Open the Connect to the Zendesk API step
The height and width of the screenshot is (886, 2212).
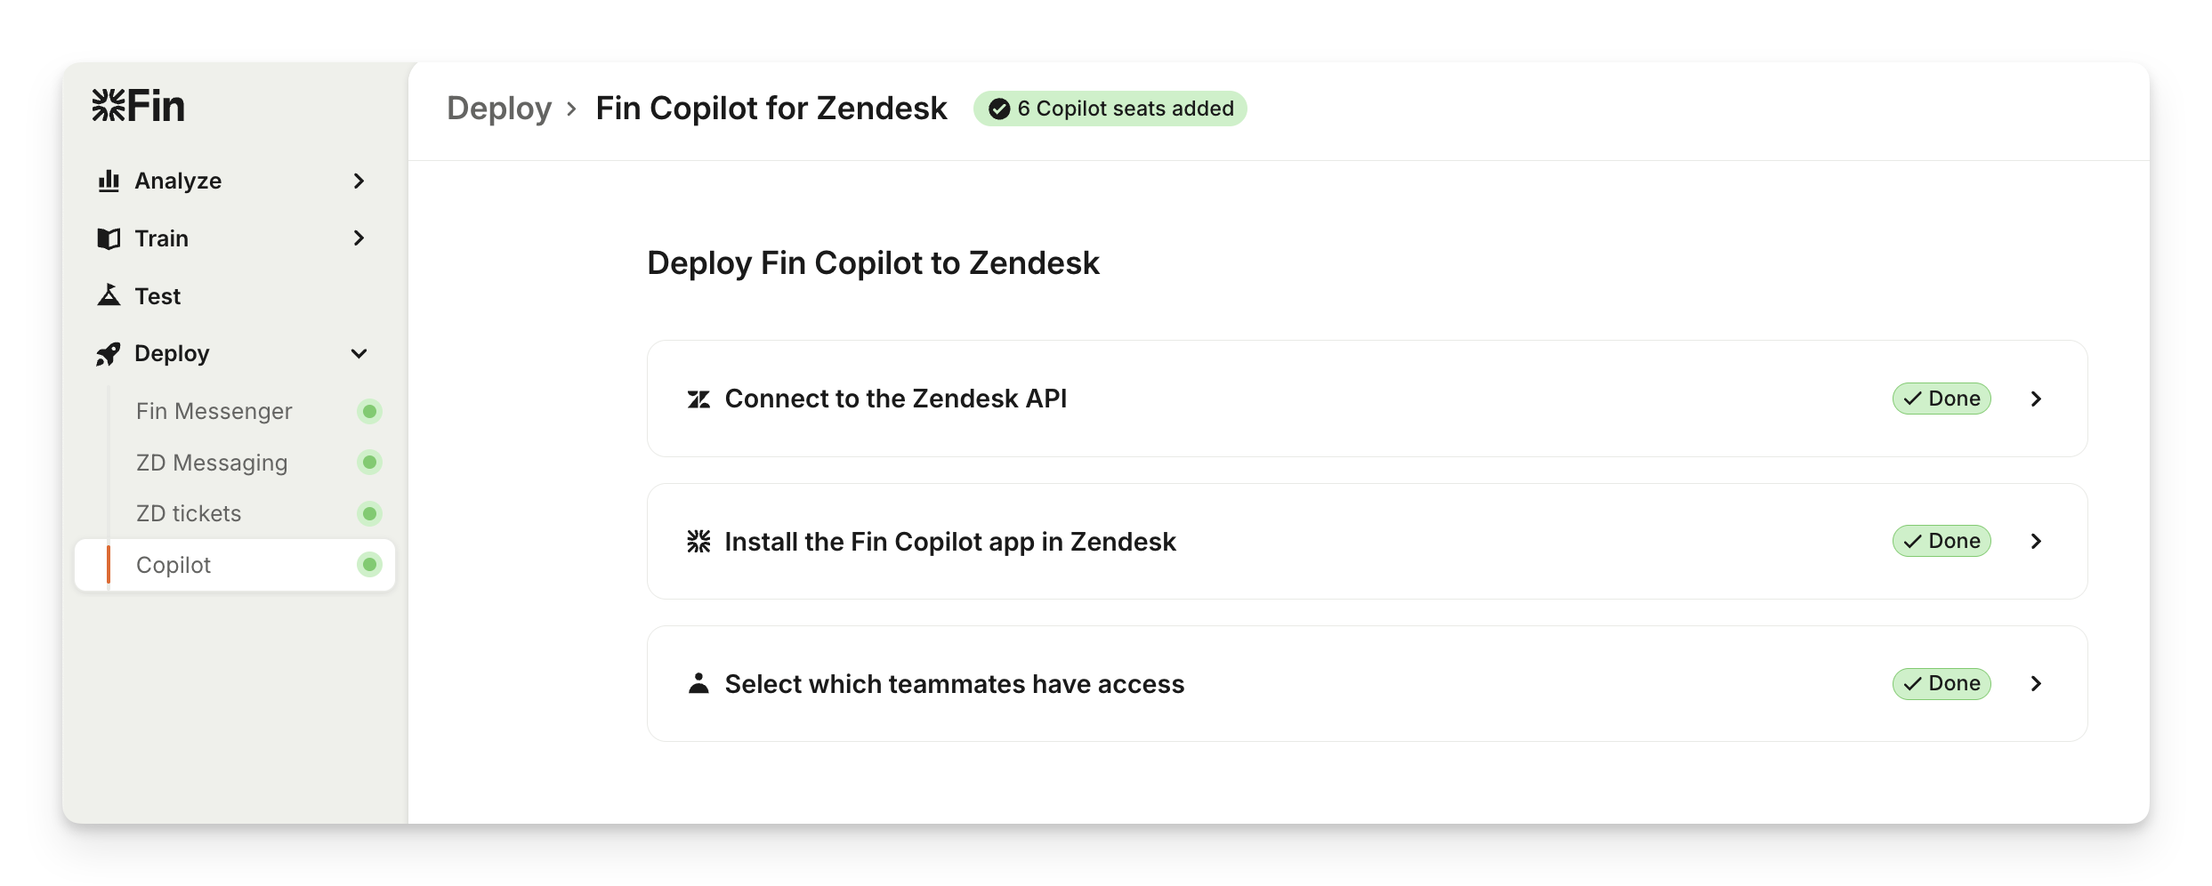(896, 399)
